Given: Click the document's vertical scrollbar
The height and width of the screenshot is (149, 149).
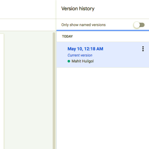Looking at the screenshot, I should click(54, 91).
